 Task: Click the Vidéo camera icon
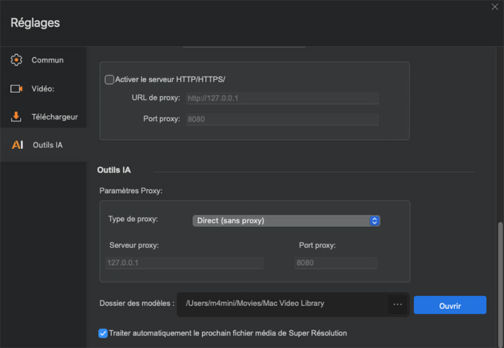point(16,89)
